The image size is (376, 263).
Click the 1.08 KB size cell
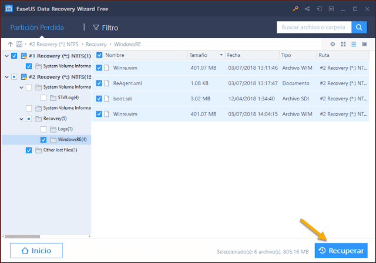coord(199,83)
